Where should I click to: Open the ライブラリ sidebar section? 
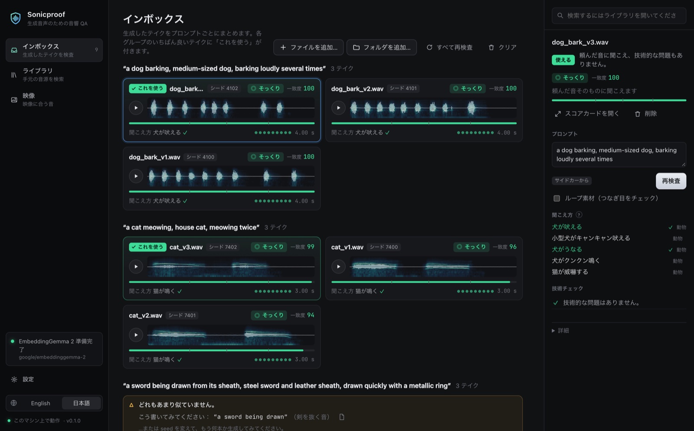point(54,75)
